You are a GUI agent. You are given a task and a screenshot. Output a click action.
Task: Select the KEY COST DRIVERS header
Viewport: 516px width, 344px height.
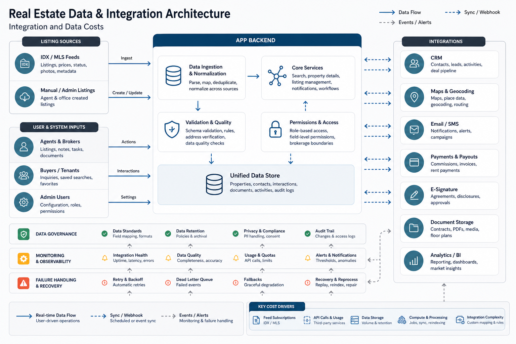(x=277, y=306)
